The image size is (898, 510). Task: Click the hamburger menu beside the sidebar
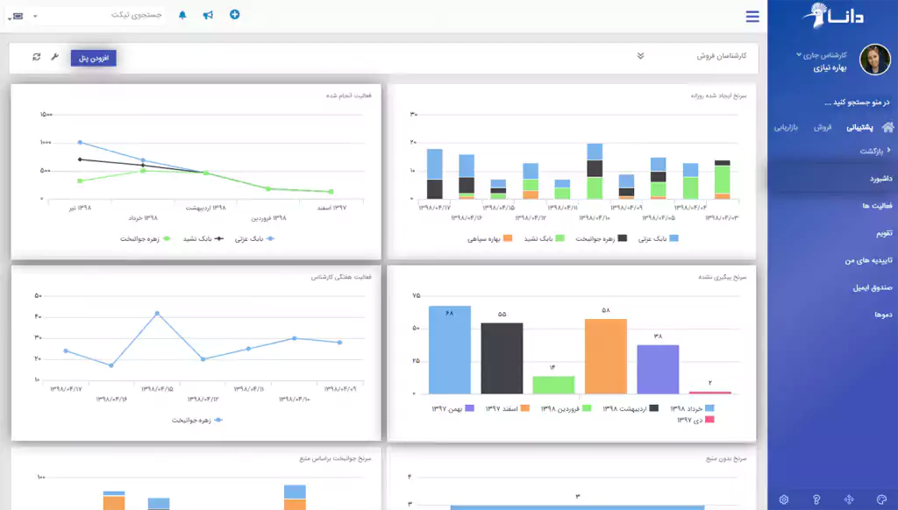coord(752,15)
